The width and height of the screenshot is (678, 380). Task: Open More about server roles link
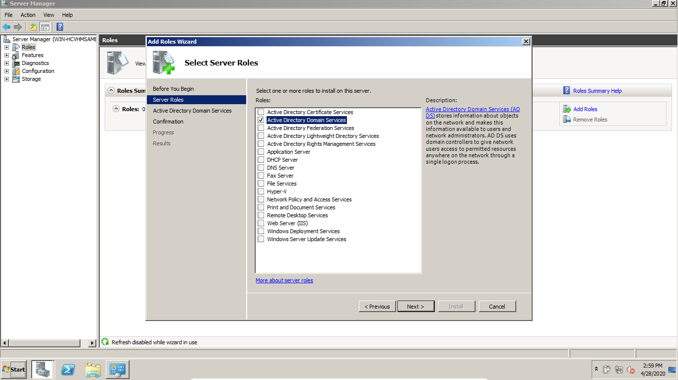(284, 280)
